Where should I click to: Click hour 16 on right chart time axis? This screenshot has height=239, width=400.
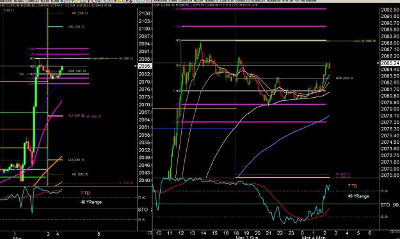226,233
